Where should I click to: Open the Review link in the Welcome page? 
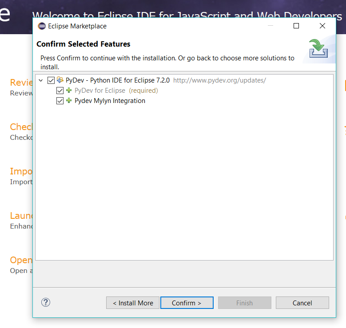(x=21, y=83)
